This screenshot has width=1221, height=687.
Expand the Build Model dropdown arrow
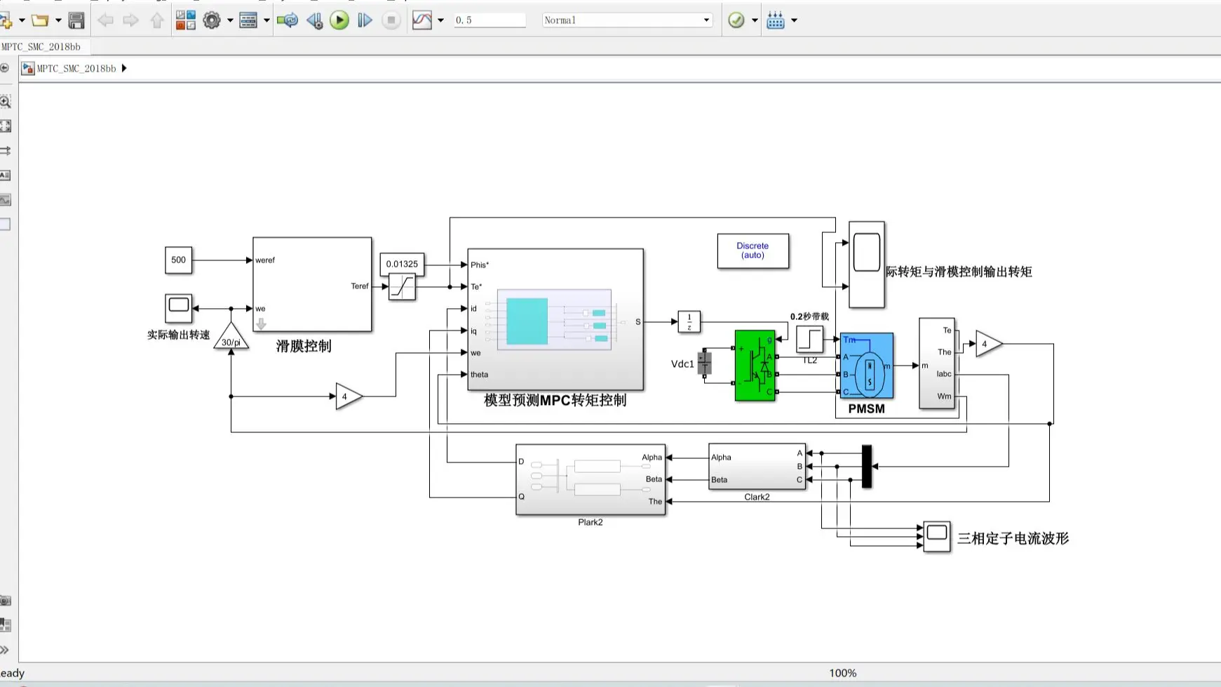tap(794, 20)
